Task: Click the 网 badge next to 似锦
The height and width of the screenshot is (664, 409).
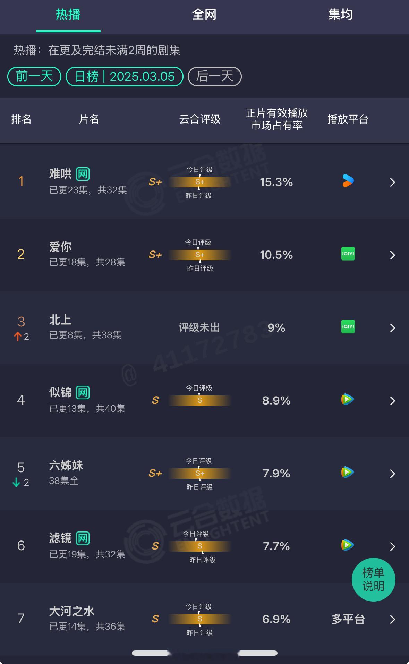Action: point(83,392)
